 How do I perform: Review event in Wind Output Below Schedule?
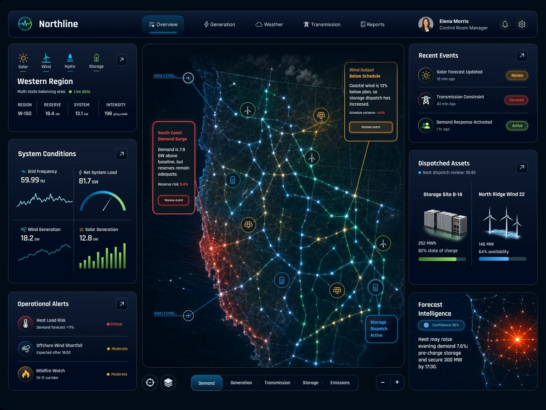(371, 127)
